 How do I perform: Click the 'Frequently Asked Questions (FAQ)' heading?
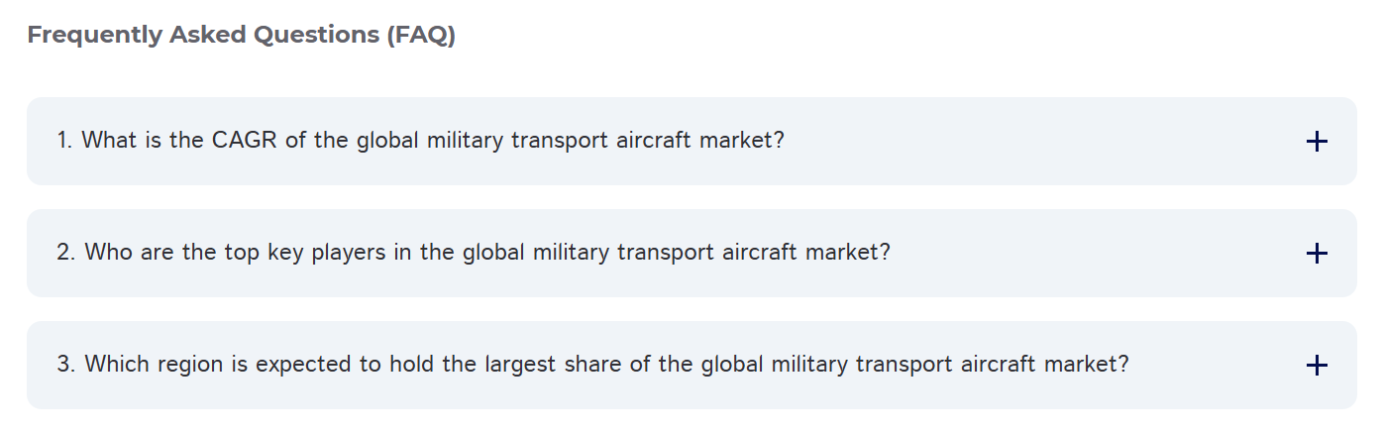tap(241, 36)
